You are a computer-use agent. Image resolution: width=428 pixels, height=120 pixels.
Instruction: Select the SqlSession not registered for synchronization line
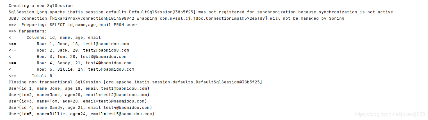tap(201, 12)
